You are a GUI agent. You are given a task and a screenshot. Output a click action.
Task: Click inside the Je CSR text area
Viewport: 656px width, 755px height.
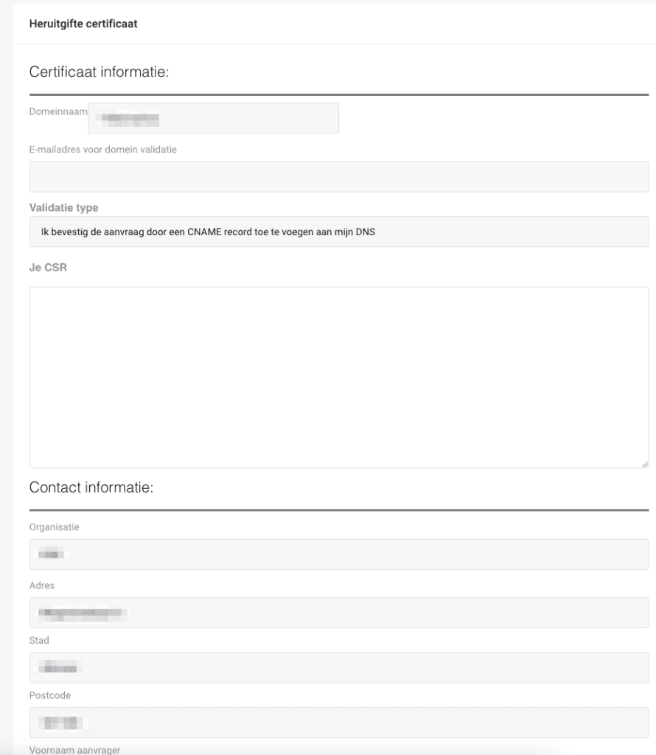pyautogui.click(x=339, y=377)
